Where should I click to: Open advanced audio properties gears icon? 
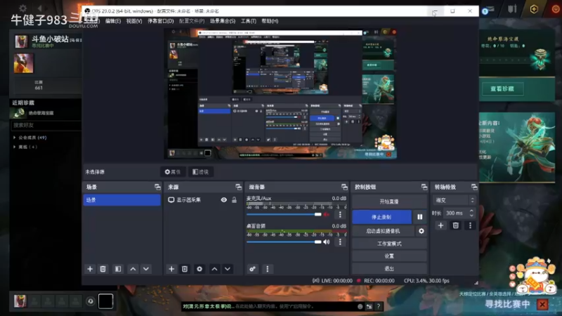click(252, 269)
